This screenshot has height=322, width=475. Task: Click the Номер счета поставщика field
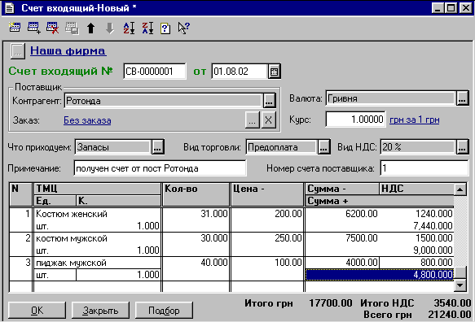point(424,168)
